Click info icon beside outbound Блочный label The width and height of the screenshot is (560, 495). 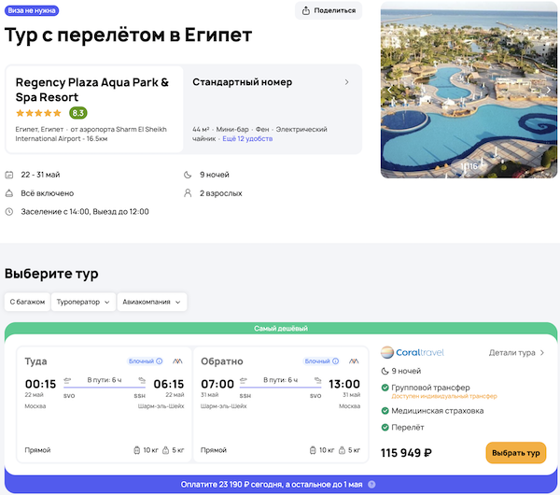(x=160, y=361)
